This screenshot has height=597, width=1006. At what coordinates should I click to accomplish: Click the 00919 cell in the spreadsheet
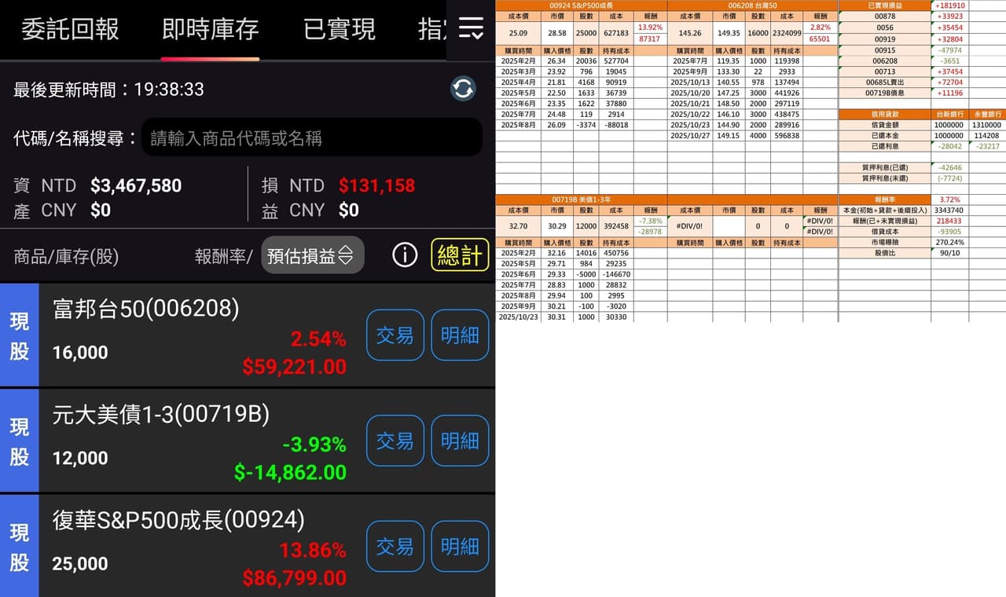884,38
